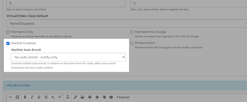Enable the Members Only checkbox
Viewport: 247px width, 102px height.
click(x=8, y=32)
